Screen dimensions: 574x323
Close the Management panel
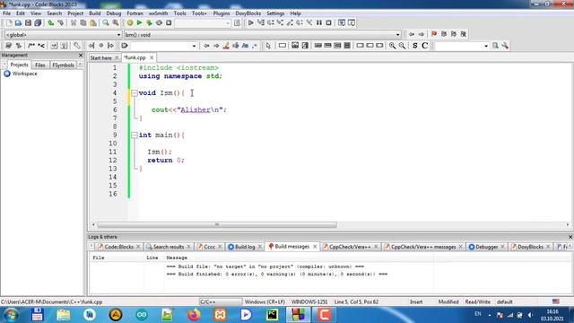coord(81,56)
